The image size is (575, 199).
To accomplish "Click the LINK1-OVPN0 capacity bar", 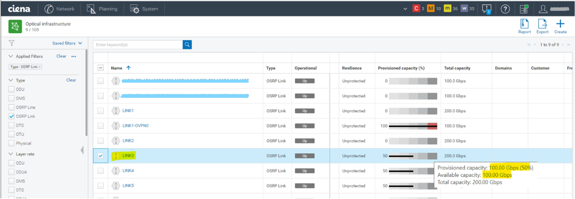I will coord(413,126).
